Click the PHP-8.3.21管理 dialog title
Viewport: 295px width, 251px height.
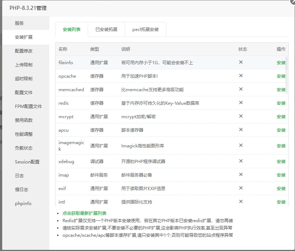[x=28, y=8]
